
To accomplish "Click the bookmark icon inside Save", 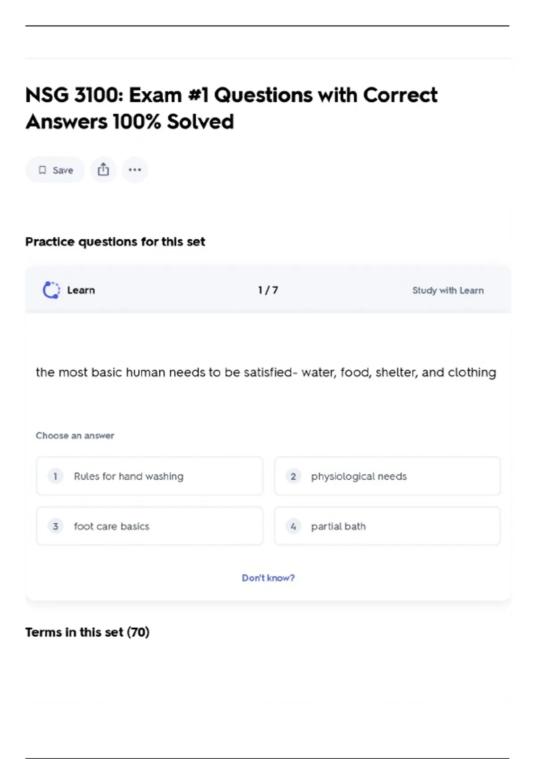I will 42,170.
